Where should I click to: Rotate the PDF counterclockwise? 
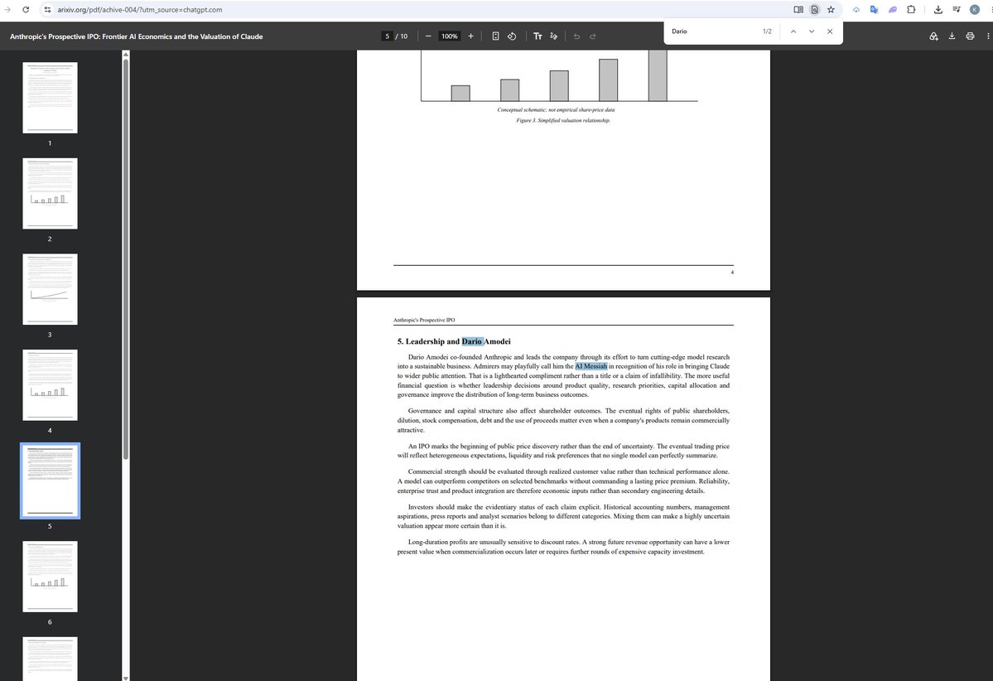coord(512,36)
